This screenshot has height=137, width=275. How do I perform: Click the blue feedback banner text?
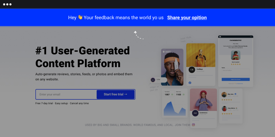click(116, 17)
